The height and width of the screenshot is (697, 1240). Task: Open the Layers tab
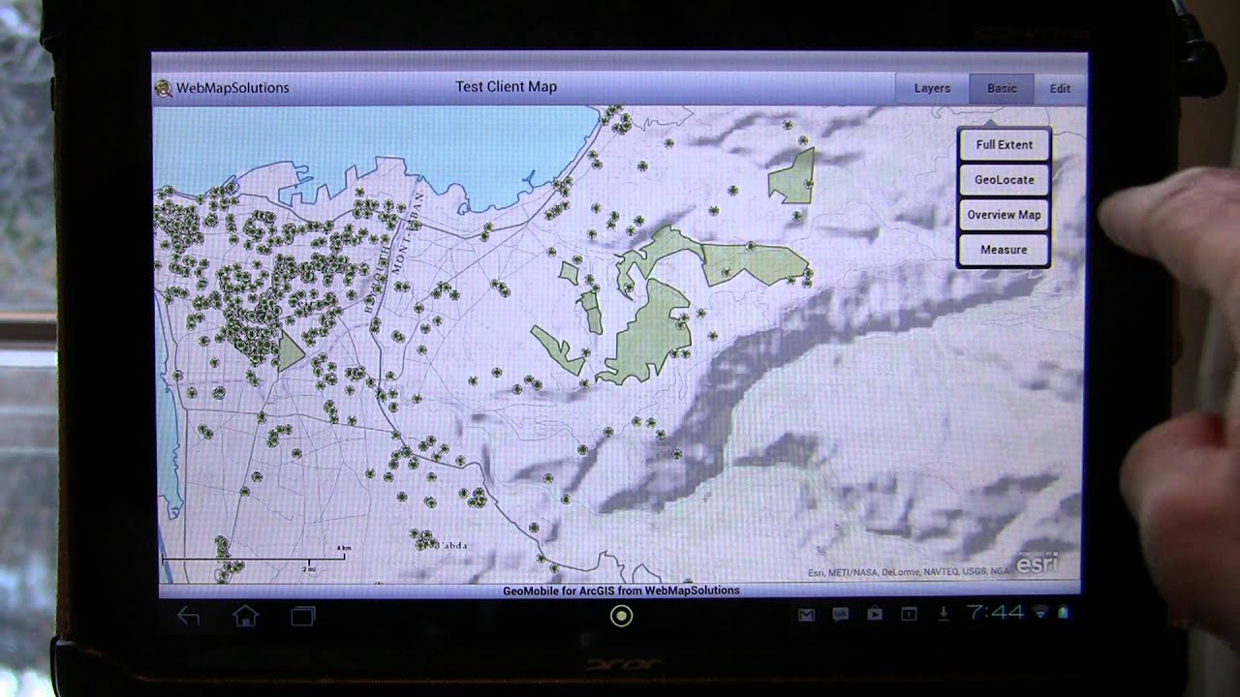(x=932, y=88)
